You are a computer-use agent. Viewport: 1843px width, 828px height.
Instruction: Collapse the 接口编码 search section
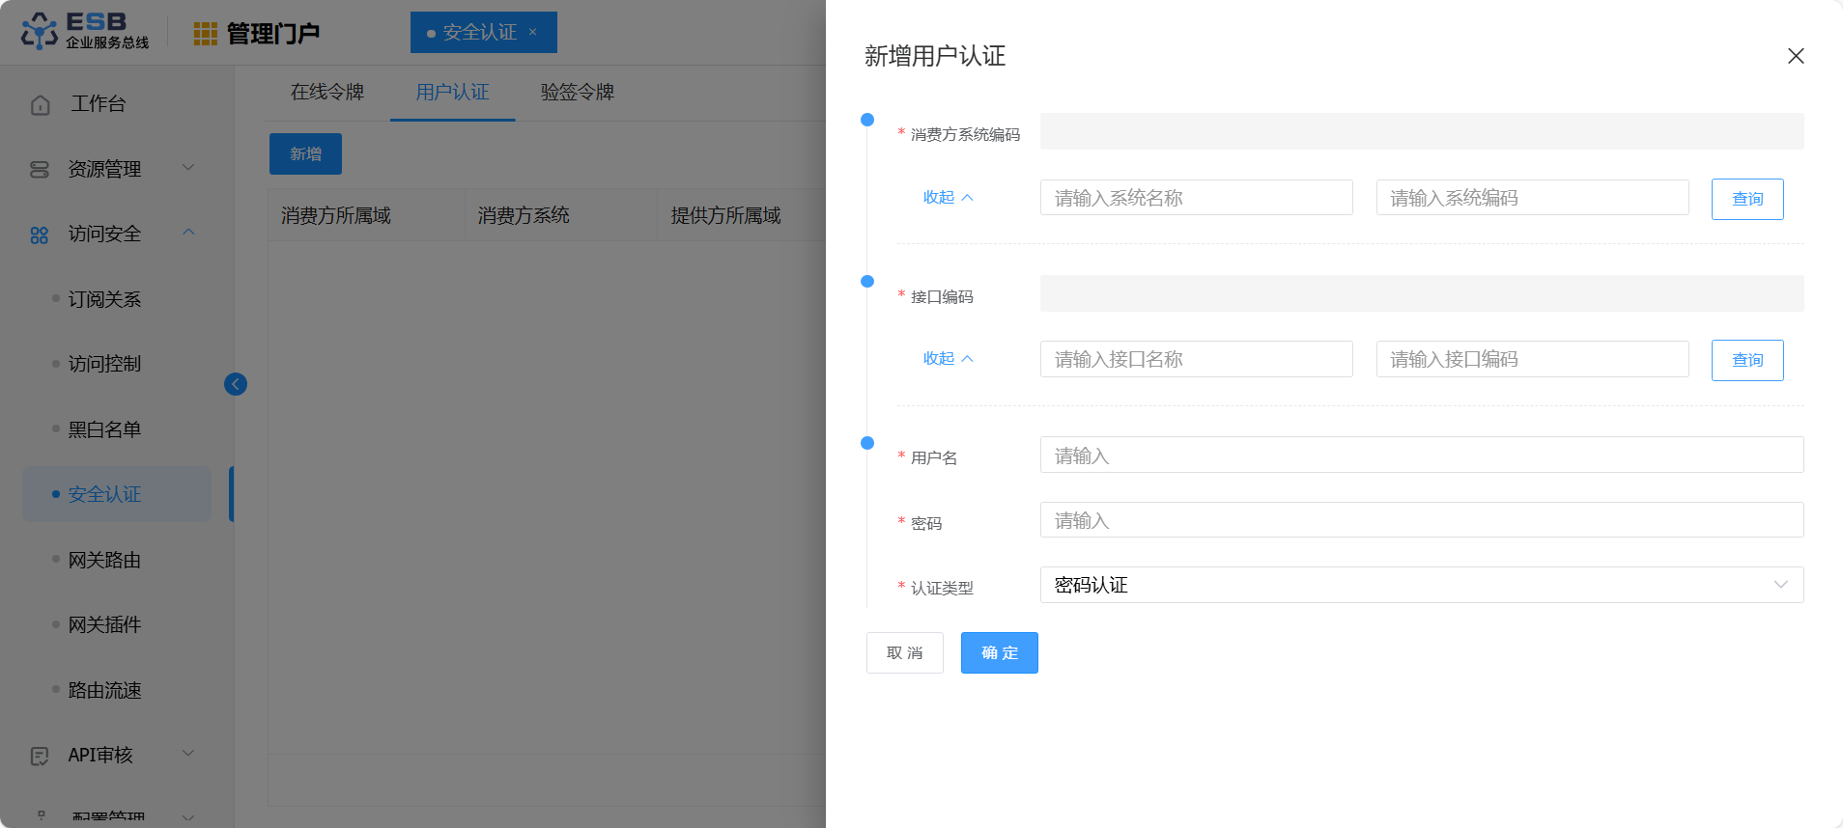(x=948, y=358)
